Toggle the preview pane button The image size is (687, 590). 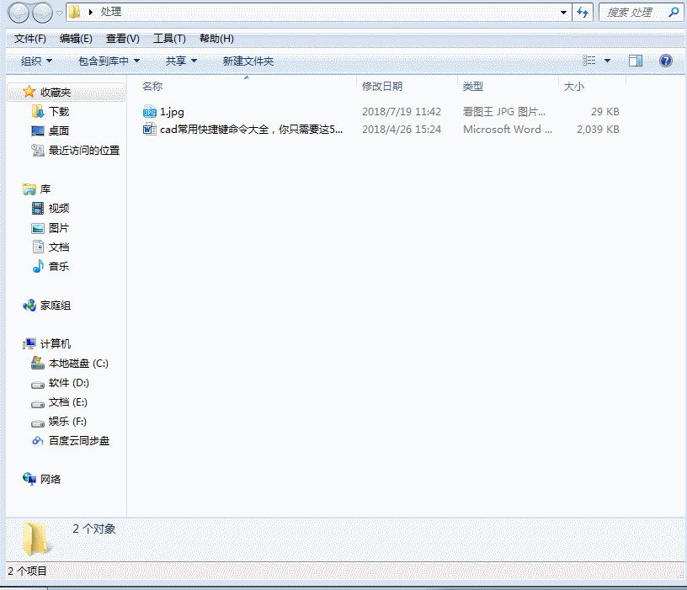(x=636, y=61)
